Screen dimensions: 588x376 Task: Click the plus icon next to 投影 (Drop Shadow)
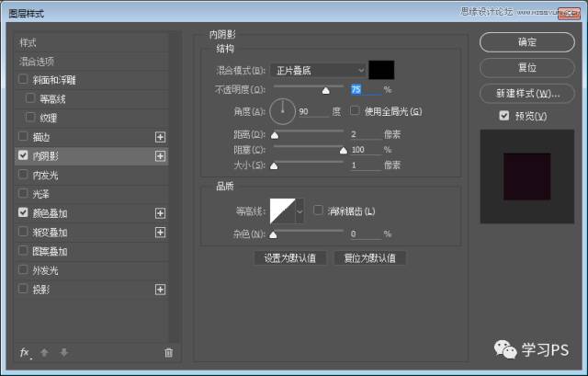coord(161,290)
